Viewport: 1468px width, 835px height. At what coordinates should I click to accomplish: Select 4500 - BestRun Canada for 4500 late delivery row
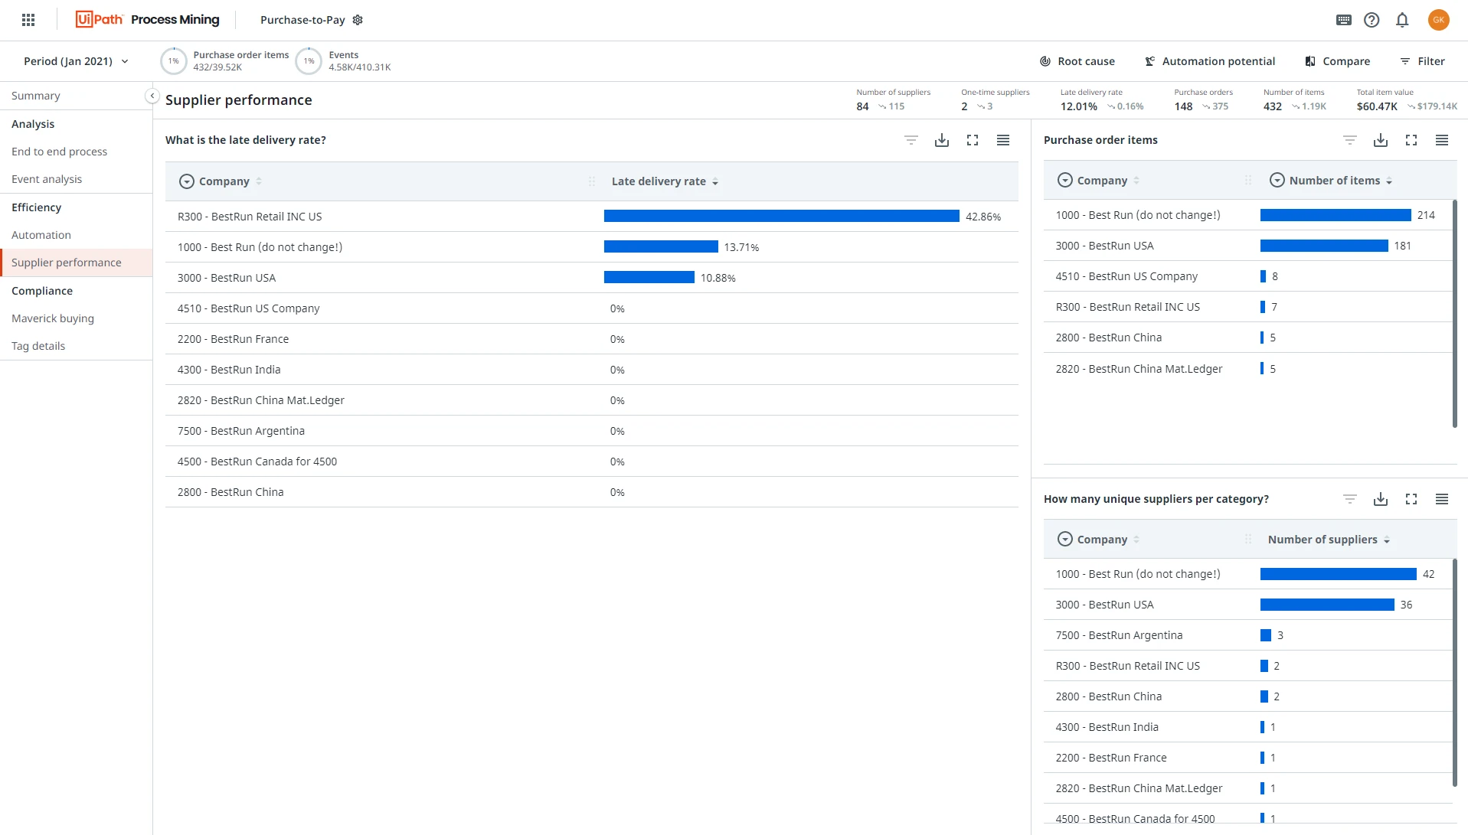tap(592, 462)
